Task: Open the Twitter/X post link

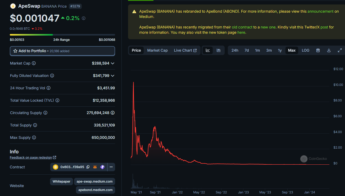Action: click(x=324, y=27)
